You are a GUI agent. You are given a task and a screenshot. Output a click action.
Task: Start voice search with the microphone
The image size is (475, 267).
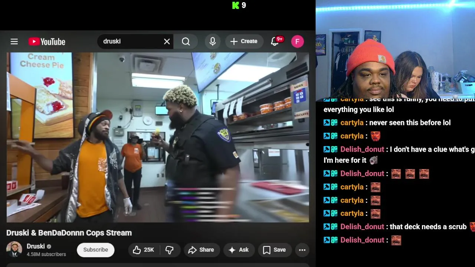click(x=213, y=42)
